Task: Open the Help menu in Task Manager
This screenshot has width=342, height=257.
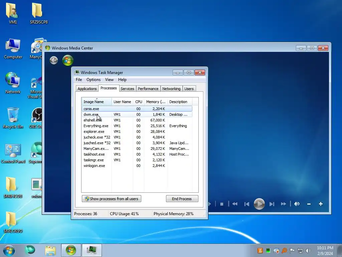Action: pos(122,80)
